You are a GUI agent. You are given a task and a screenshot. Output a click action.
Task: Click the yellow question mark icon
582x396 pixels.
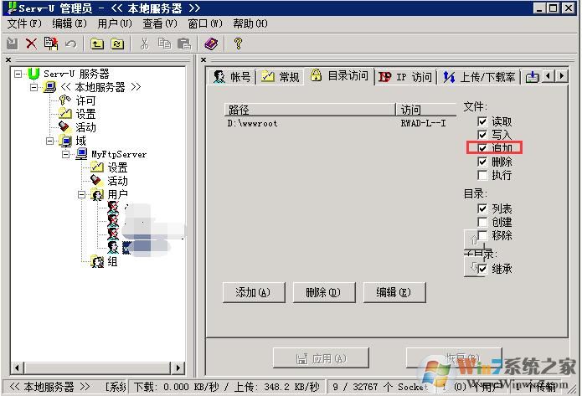click(x=239, y=44)
